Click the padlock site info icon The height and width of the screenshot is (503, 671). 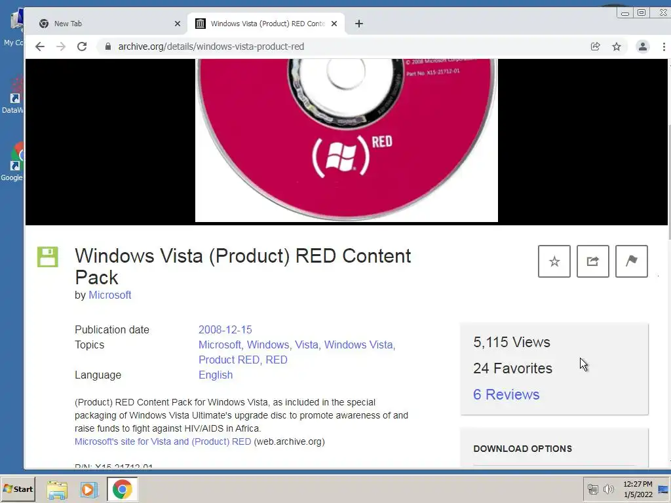[108, 47]
